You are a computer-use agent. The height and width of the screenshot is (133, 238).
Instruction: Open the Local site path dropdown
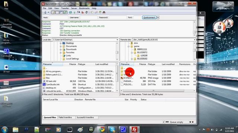pos(117,40)
